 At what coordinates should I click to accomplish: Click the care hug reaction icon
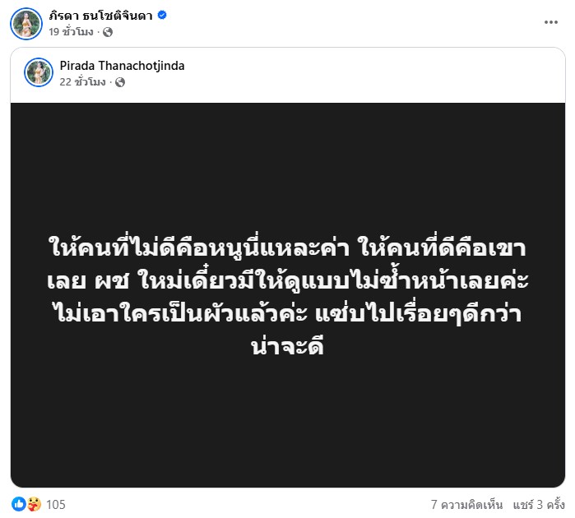(34, 504)
